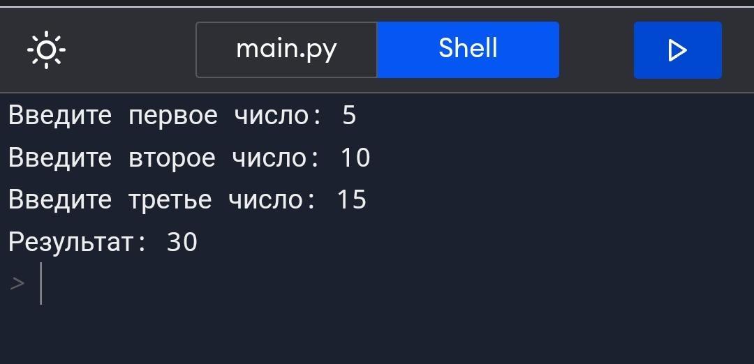Click the entered value 10

click(355, 158)
